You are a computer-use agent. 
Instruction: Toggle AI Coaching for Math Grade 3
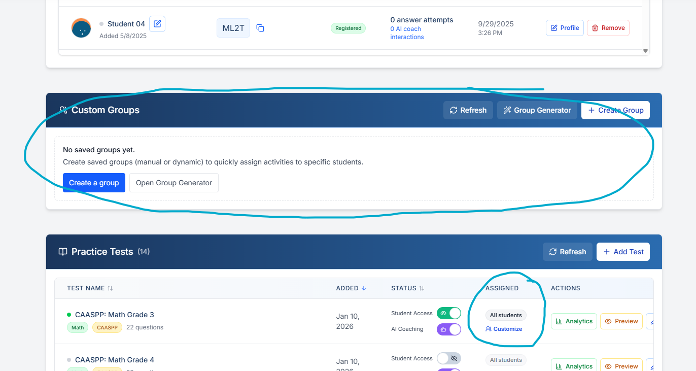click(448, 329)
